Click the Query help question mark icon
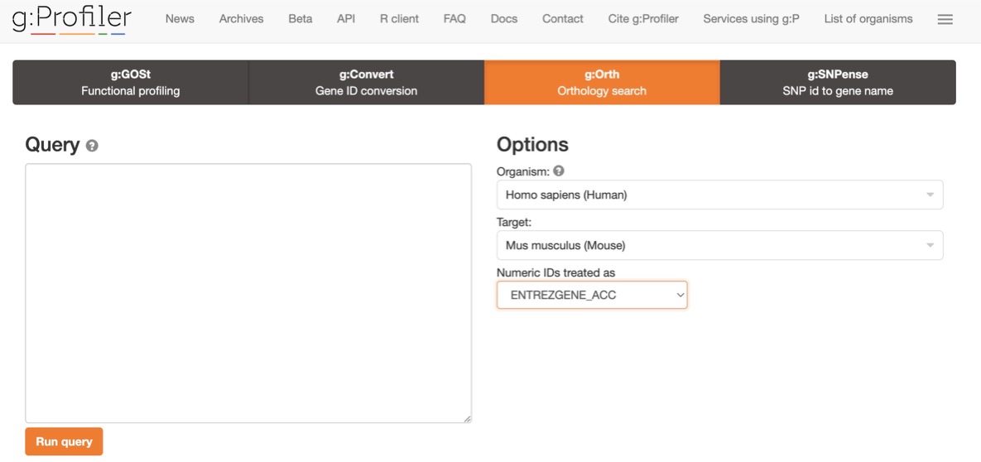981x462 pixels. 92,146
